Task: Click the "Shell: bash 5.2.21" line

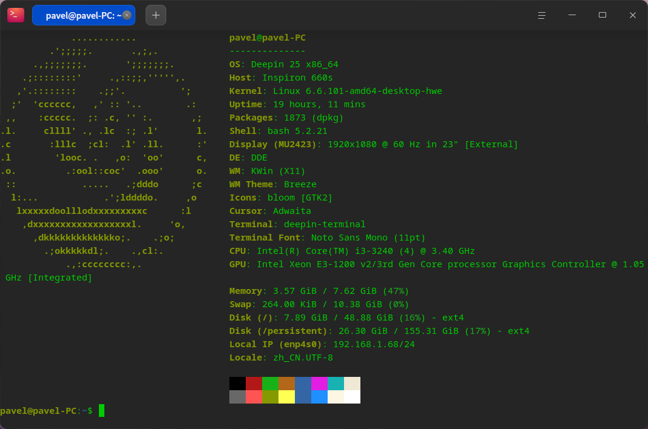Action: pos(278,131)
